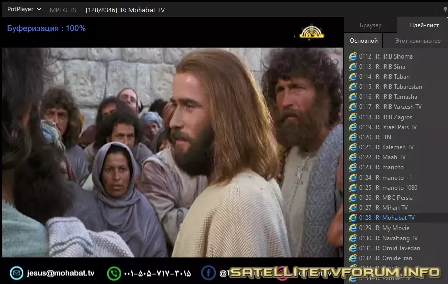This screenshot has width=448, height=284.
Task: Click the icon beside 0118 IRIB Zagros
Action: [x=353, y=117]
